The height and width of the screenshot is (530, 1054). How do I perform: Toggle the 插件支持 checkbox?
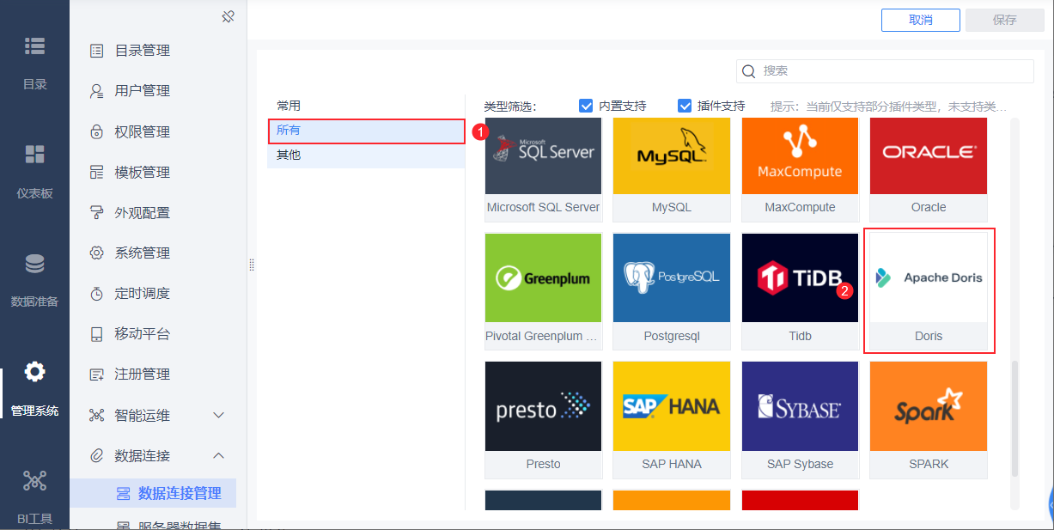[x=685, y=106]
